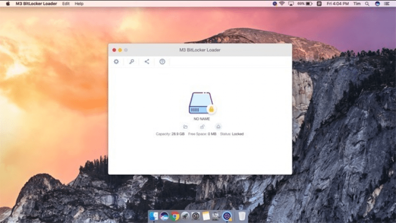Click the user name Tim in menu bar
Image resolution: width=396 pixels, height=223 pixels.
click(x=357, y=4)
